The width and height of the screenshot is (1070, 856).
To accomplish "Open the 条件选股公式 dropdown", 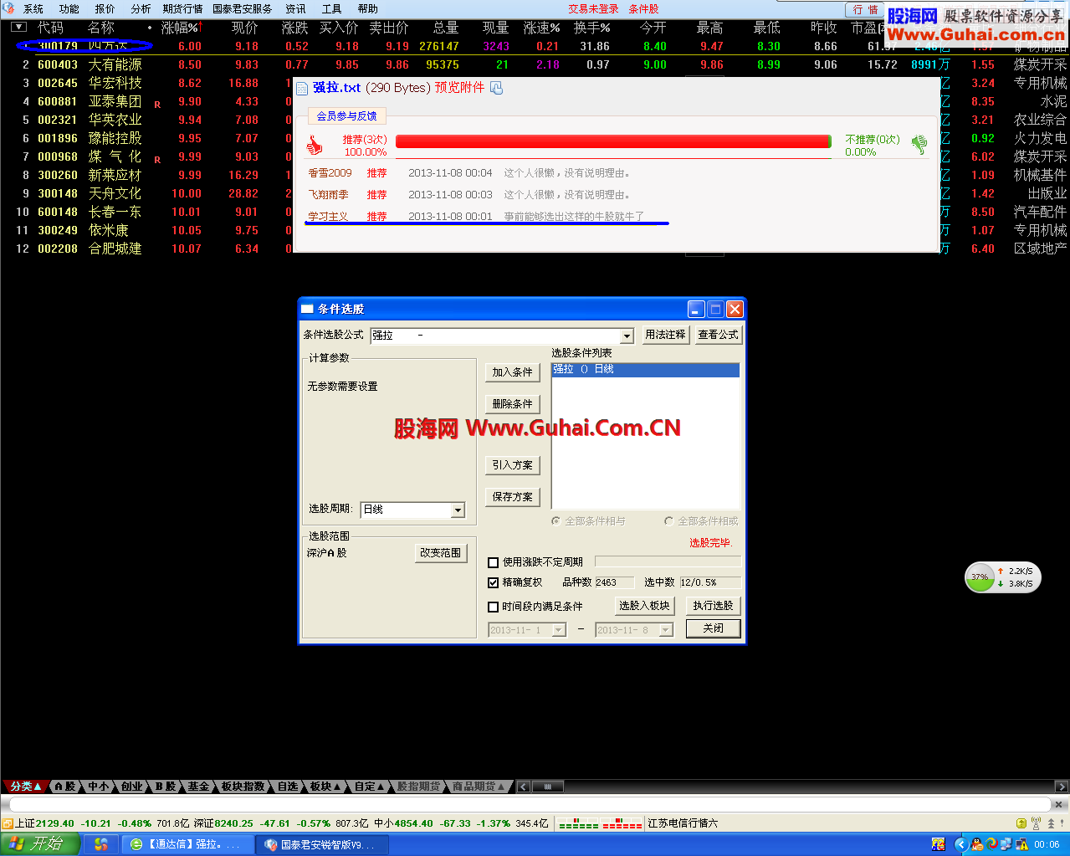I will pos(627,336).
